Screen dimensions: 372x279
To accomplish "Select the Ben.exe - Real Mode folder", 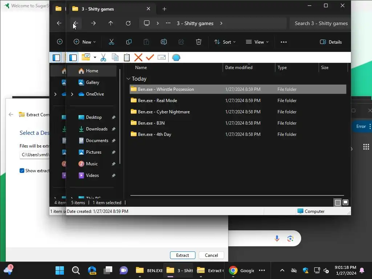I will [238, 101].
